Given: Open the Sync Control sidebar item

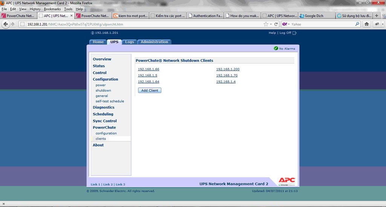Looking at the screenshot, I should click(x=105, y=121).
